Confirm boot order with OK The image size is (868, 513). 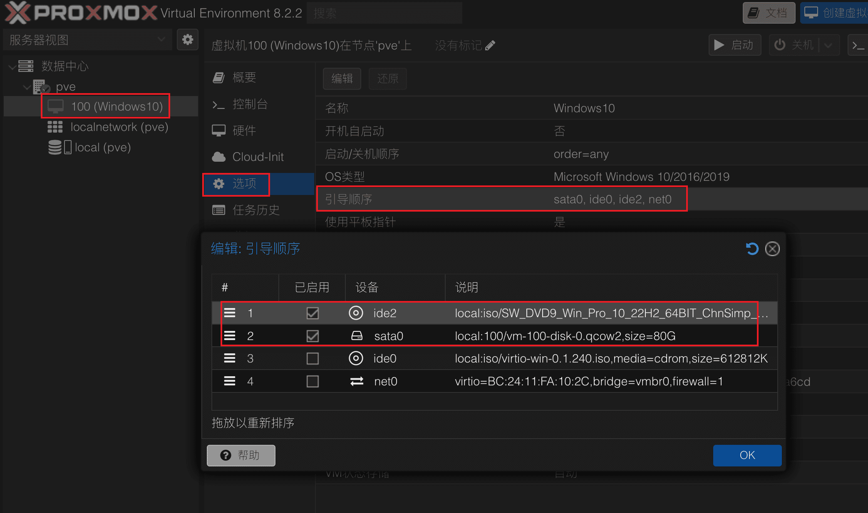coord(747,455)
